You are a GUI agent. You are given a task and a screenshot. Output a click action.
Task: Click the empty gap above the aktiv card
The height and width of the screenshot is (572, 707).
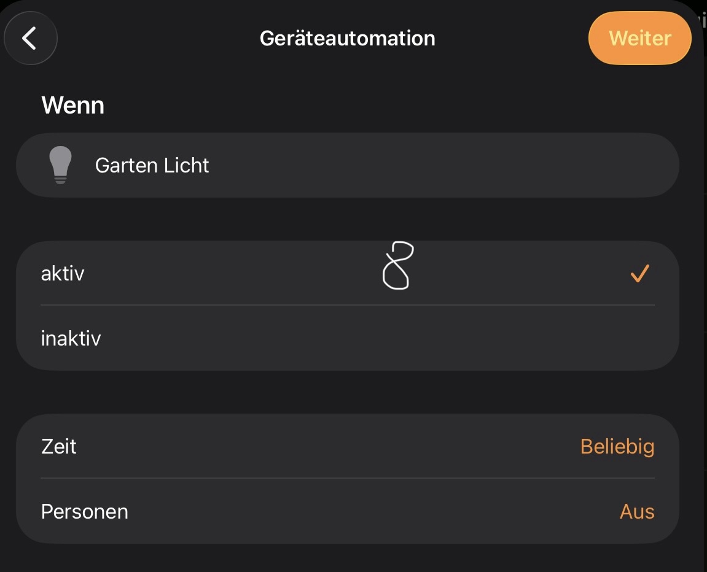347,219
